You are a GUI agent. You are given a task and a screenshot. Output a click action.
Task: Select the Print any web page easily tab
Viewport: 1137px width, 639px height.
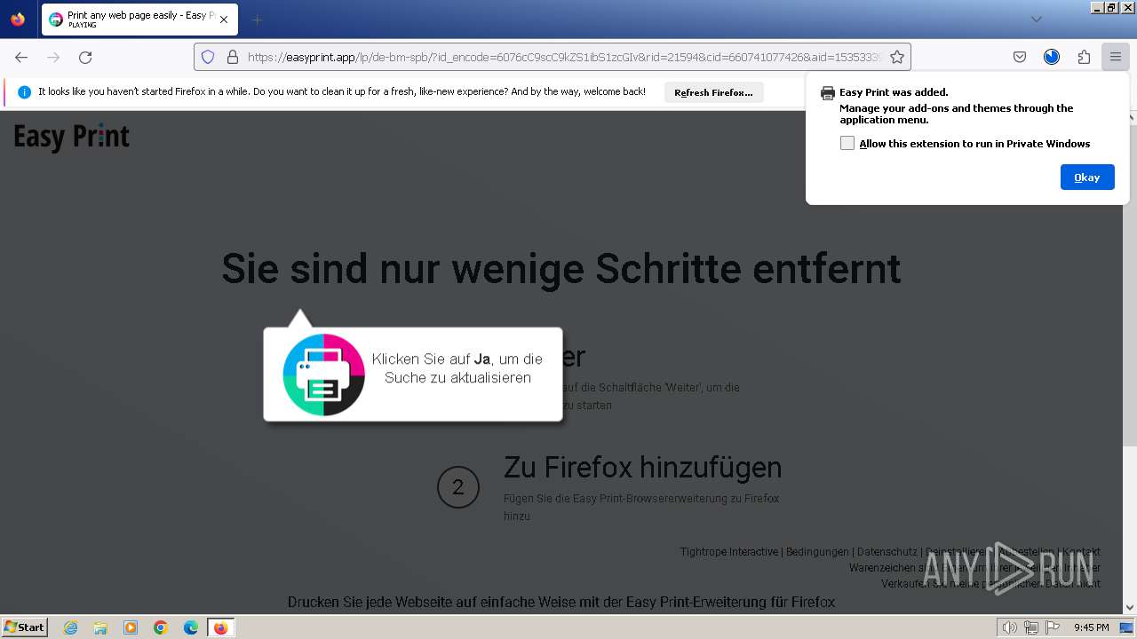(139, 20)
